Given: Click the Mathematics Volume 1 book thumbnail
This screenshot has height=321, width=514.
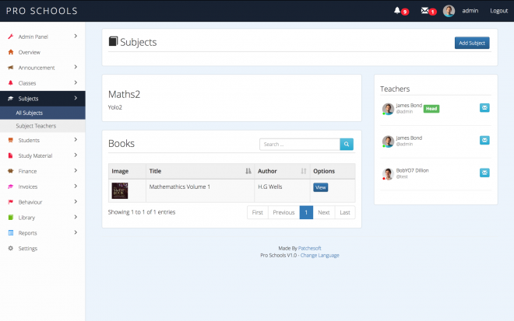Looking at the screenshot, I should pyautogui.click(x=120, y=190).
